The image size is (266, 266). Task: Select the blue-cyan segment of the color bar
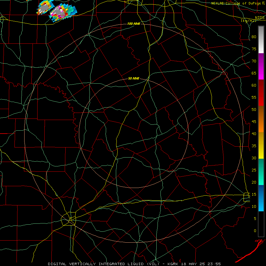[261, 198]
